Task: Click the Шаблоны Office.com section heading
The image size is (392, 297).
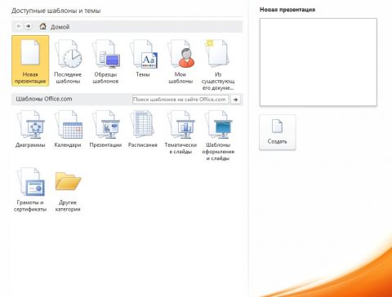Action: pyautogui.click(x=44, y=99)
